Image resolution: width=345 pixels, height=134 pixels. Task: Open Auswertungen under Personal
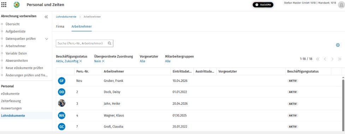click(x=11, y=108)
